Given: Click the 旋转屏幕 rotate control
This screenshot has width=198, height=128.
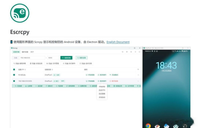Looking at the screenshot, I should tap(70, 86).
